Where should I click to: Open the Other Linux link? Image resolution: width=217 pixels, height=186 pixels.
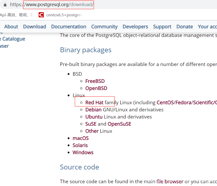pos(92,131)
